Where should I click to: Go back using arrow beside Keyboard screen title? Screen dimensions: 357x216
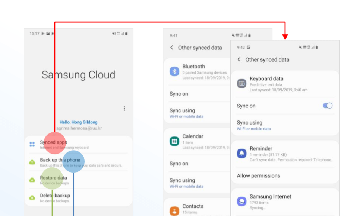(239, 59)
